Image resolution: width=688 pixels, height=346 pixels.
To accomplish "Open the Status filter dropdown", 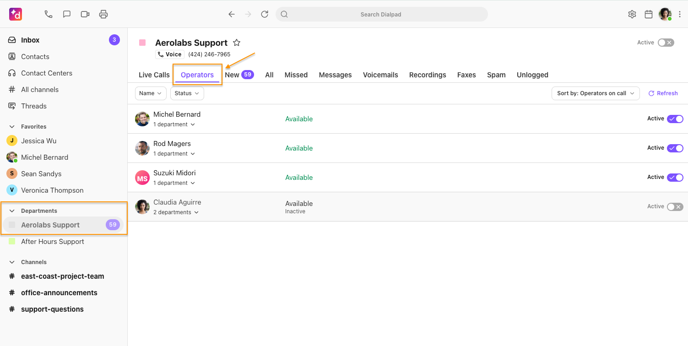I will [187, 93].
